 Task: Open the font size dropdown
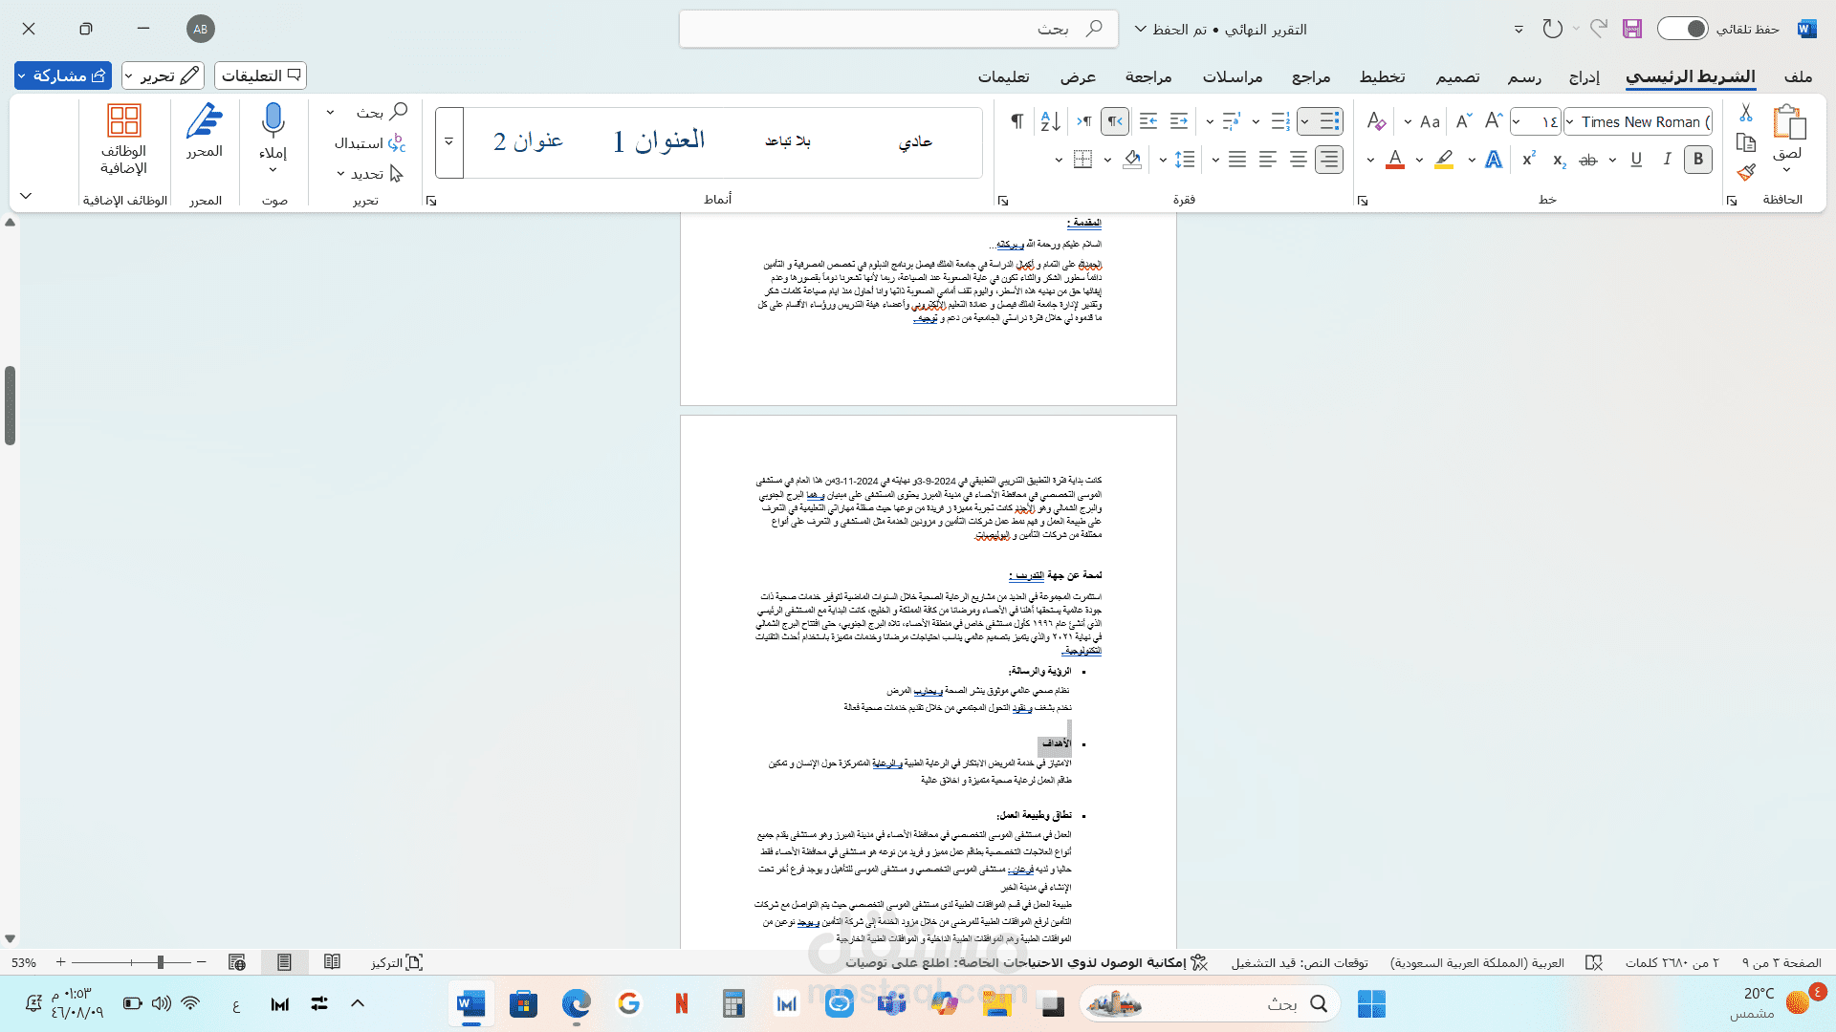[x=1517, y=121]
